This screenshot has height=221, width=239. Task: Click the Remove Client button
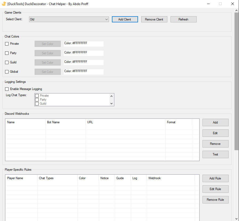click(x=154, y=19)
